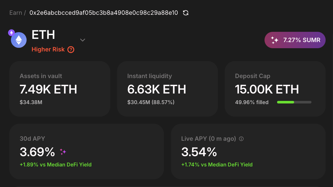This screenshot has width=333, height=187.
Task: Click the +1.89% vs Median DeFi Yield text
Action: 56,165
